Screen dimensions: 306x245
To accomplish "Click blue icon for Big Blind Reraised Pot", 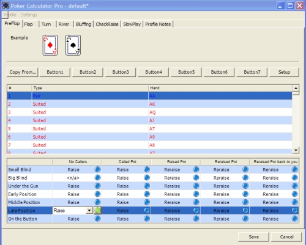I will coord(245,178).
